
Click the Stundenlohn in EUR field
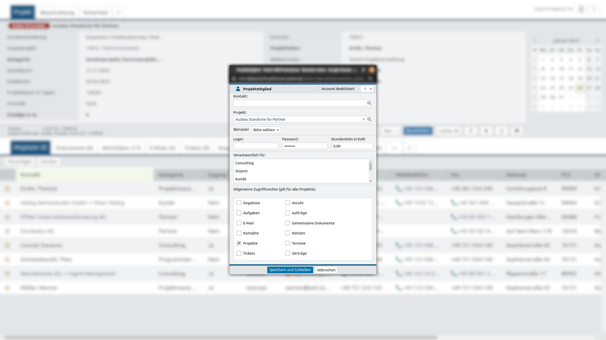click(351, 146)
